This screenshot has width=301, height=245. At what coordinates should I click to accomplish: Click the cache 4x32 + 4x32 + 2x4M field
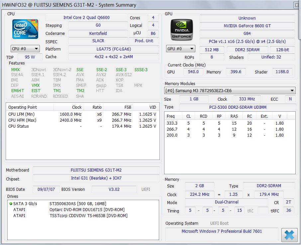[x=114, y=57]
